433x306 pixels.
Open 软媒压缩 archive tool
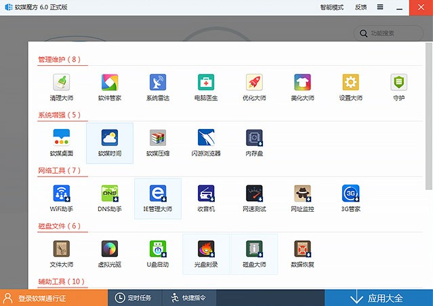click(x=158, y=142)
